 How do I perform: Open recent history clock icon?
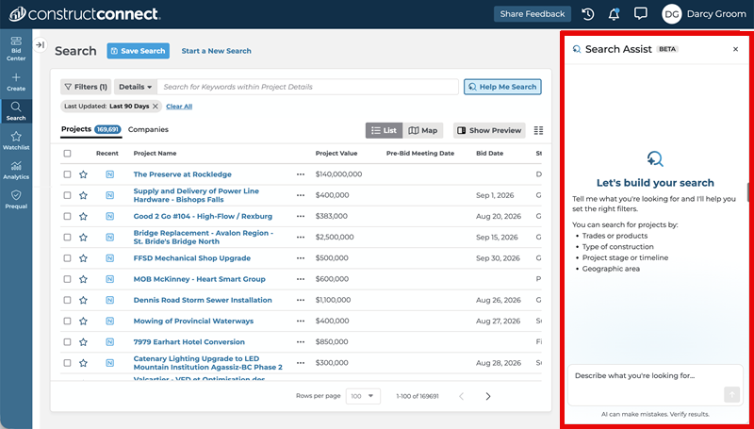587,14
